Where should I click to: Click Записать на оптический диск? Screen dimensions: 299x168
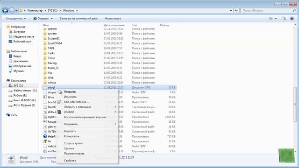pyautogui.click(x=78, y=19)
